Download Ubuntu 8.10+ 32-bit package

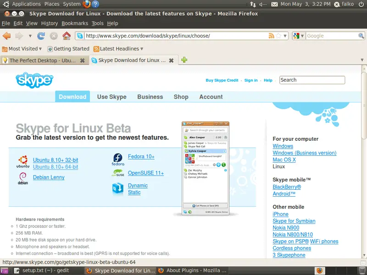coord(56,160)
